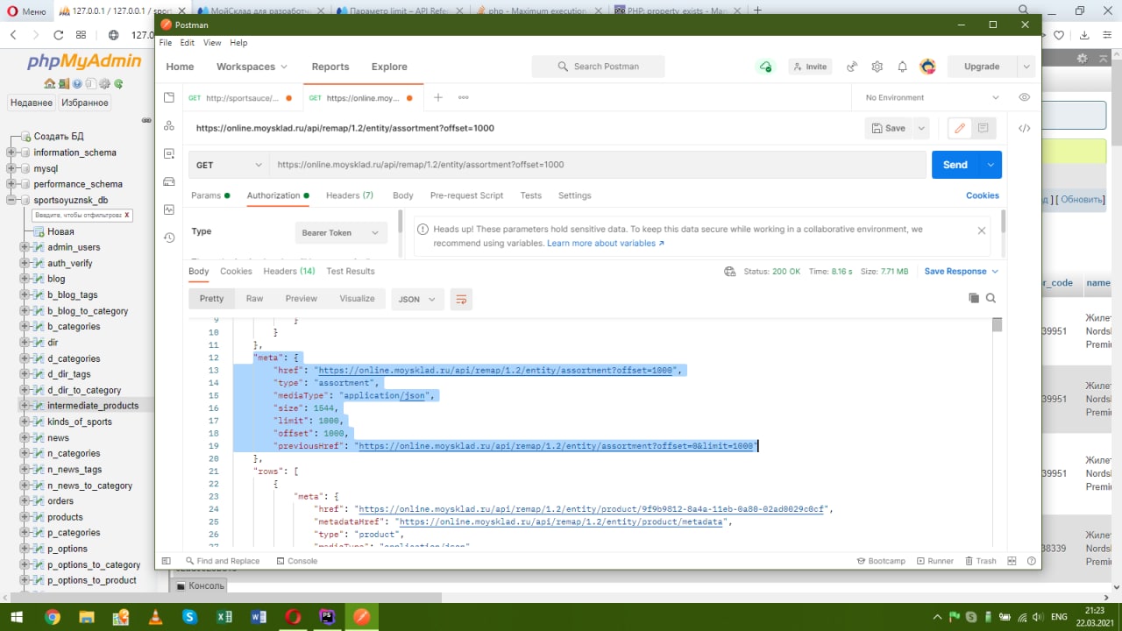Open APIs panel in Postman sidebar

click(x=169, y=125)
